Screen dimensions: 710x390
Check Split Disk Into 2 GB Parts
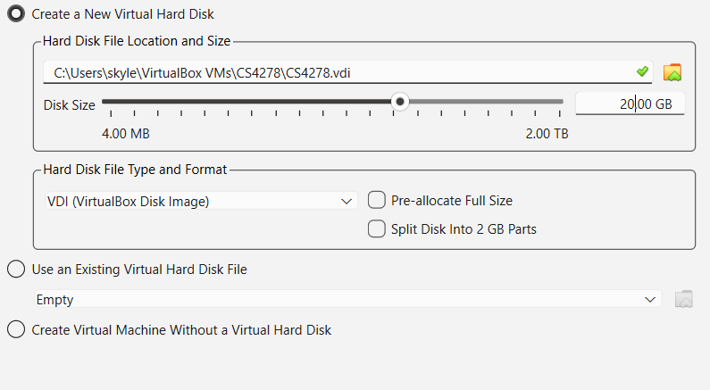point(377,229)
